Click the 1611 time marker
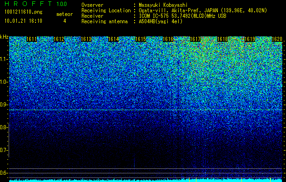The image size is (286, 182). point(31,39)
